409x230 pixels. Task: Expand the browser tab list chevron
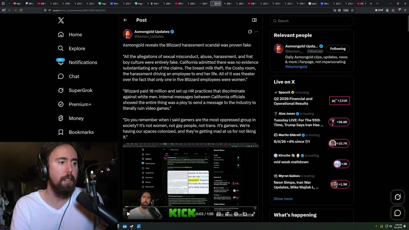point(377,4)
